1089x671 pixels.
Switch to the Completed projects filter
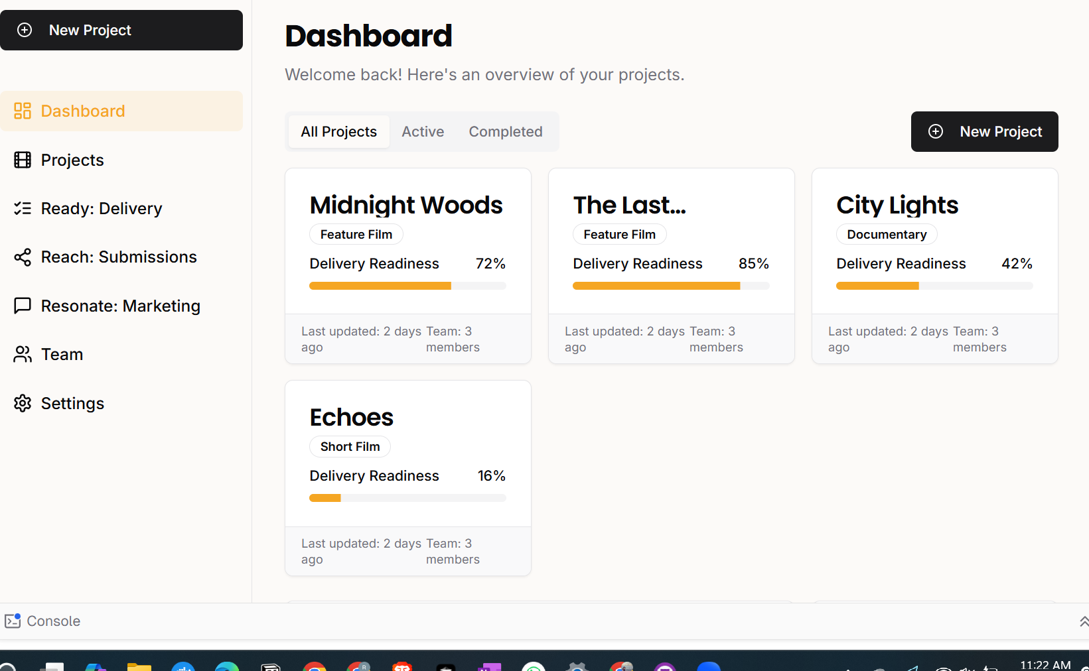click(x=505, y=131)
